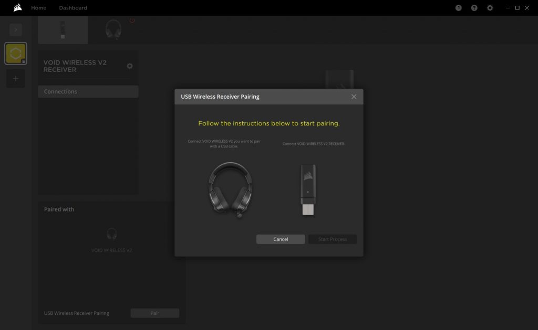
Task: Click the paired VOID WIRELESS V2 headset icon
Action: [111, 234]
